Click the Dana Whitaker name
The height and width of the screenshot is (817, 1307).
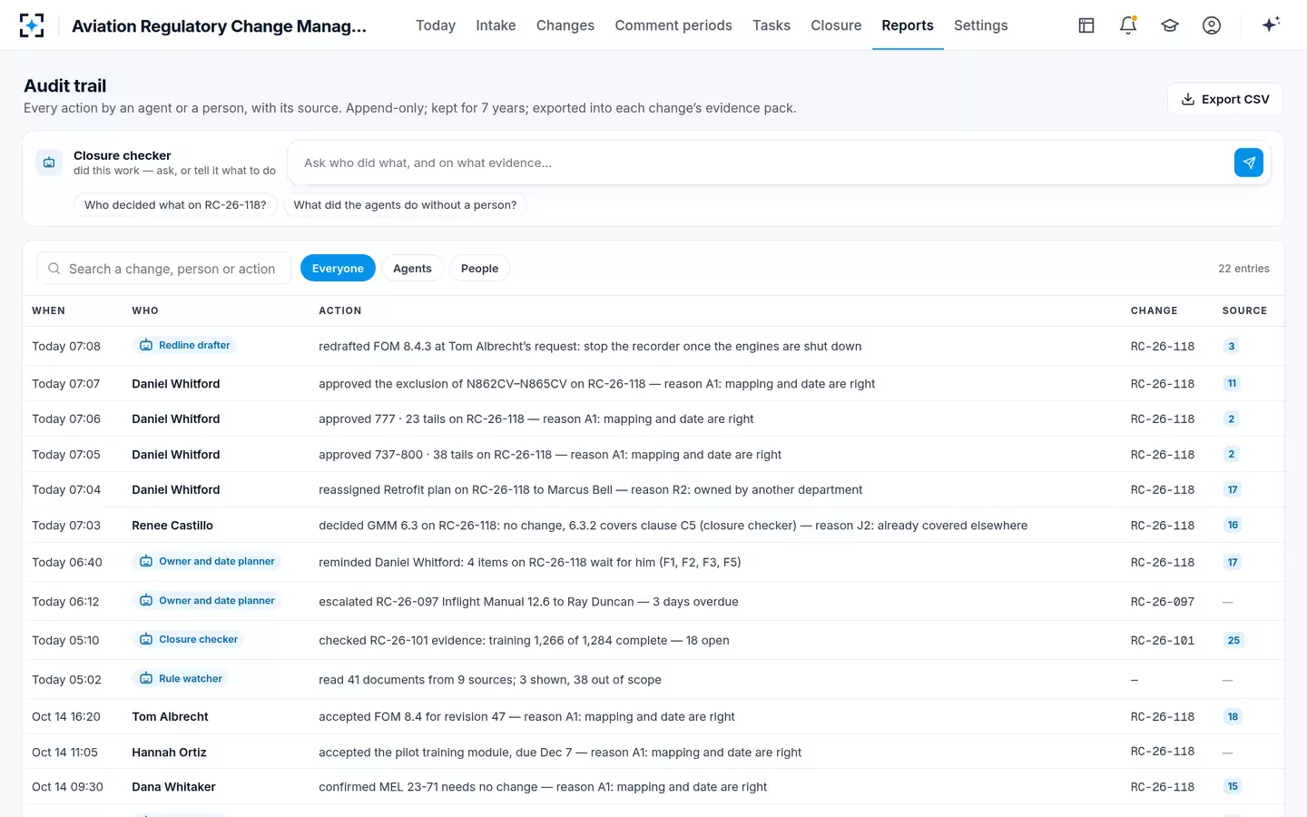pos(173,786)
